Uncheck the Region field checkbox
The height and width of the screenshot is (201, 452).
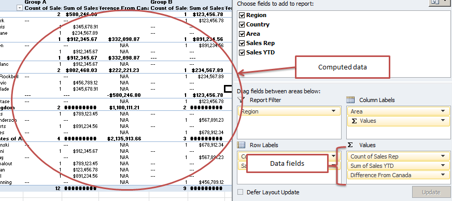(x=242, y=15)
